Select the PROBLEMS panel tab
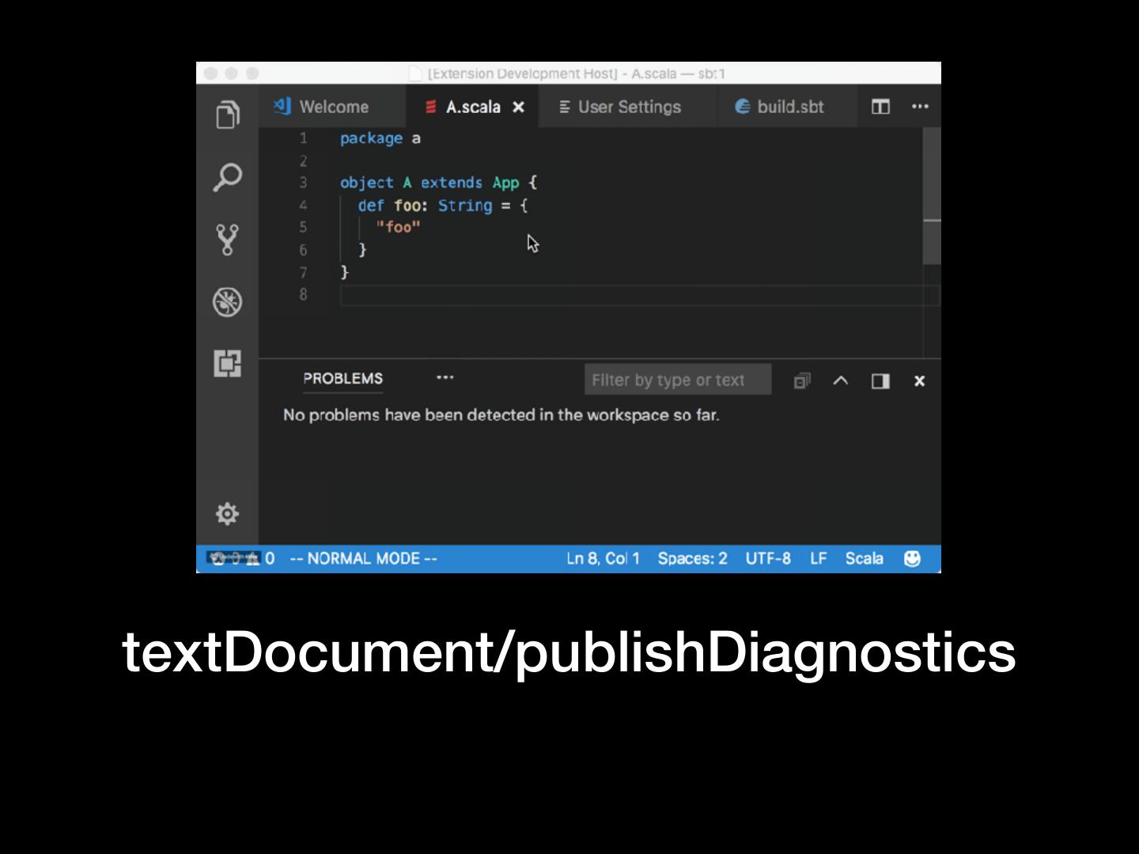Viewport: 1139px width, 854px height. [x=342, y=379]
